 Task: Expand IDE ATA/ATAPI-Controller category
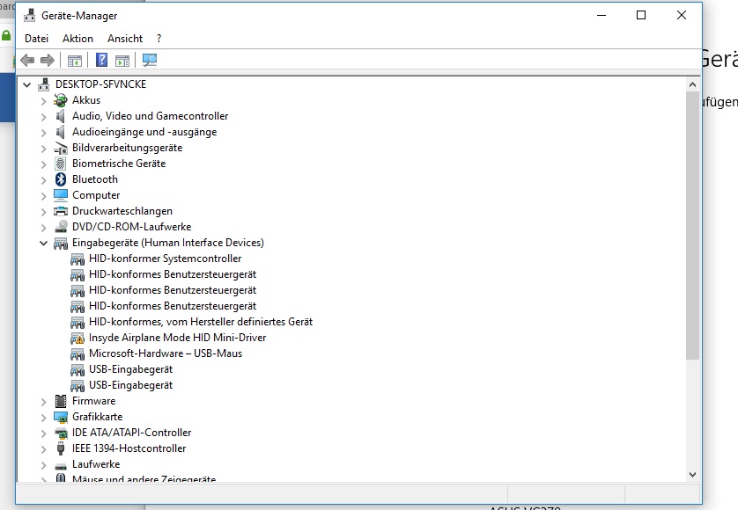[43, 433]
